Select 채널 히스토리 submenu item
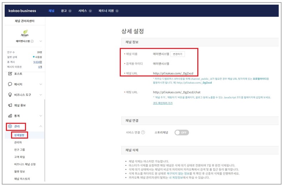283x186 pixels. [x=22, y=179]
